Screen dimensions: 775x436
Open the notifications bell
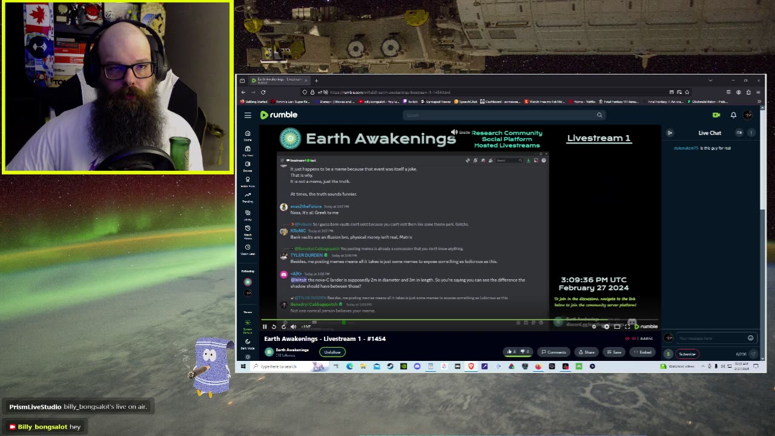733,115
